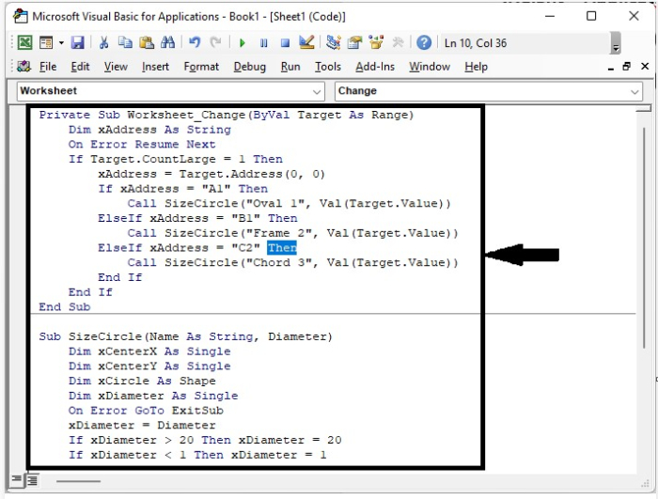This screenshot has width=658, height=499.
Task: Switch to Full Module View icon
Action: [32, 479]
